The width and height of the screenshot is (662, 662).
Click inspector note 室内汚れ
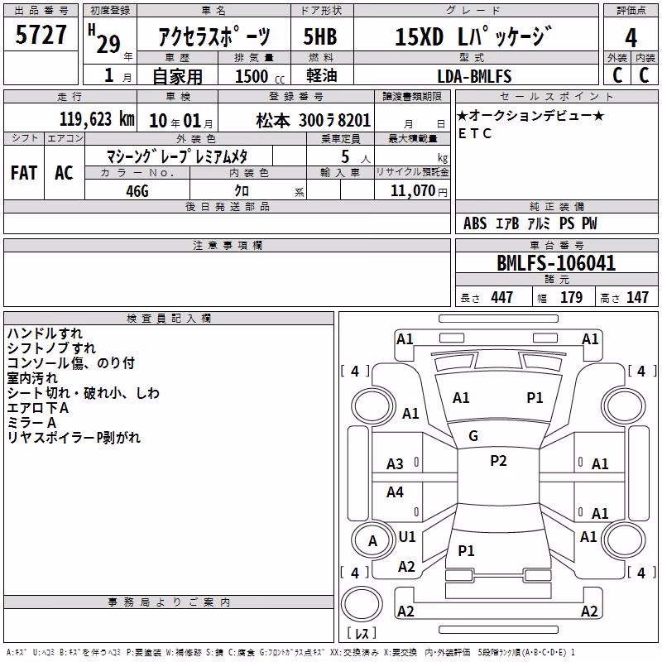coord(31,378)
